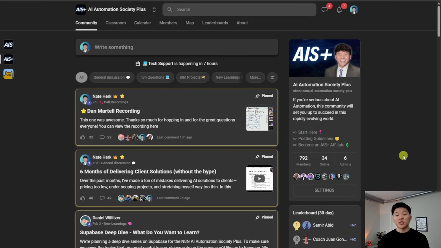This screenshot has width=441, height=248.
Task: Open the About tab
Action: 242,23
